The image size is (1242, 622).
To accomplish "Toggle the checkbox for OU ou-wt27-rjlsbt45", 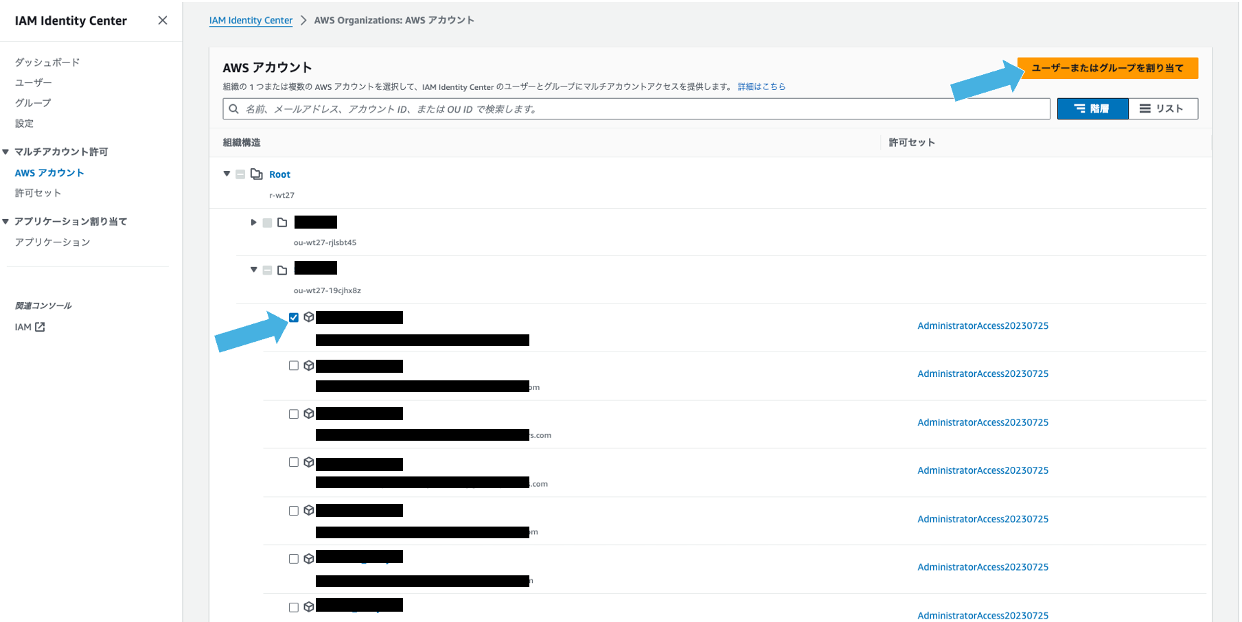I will pos(267,222).
